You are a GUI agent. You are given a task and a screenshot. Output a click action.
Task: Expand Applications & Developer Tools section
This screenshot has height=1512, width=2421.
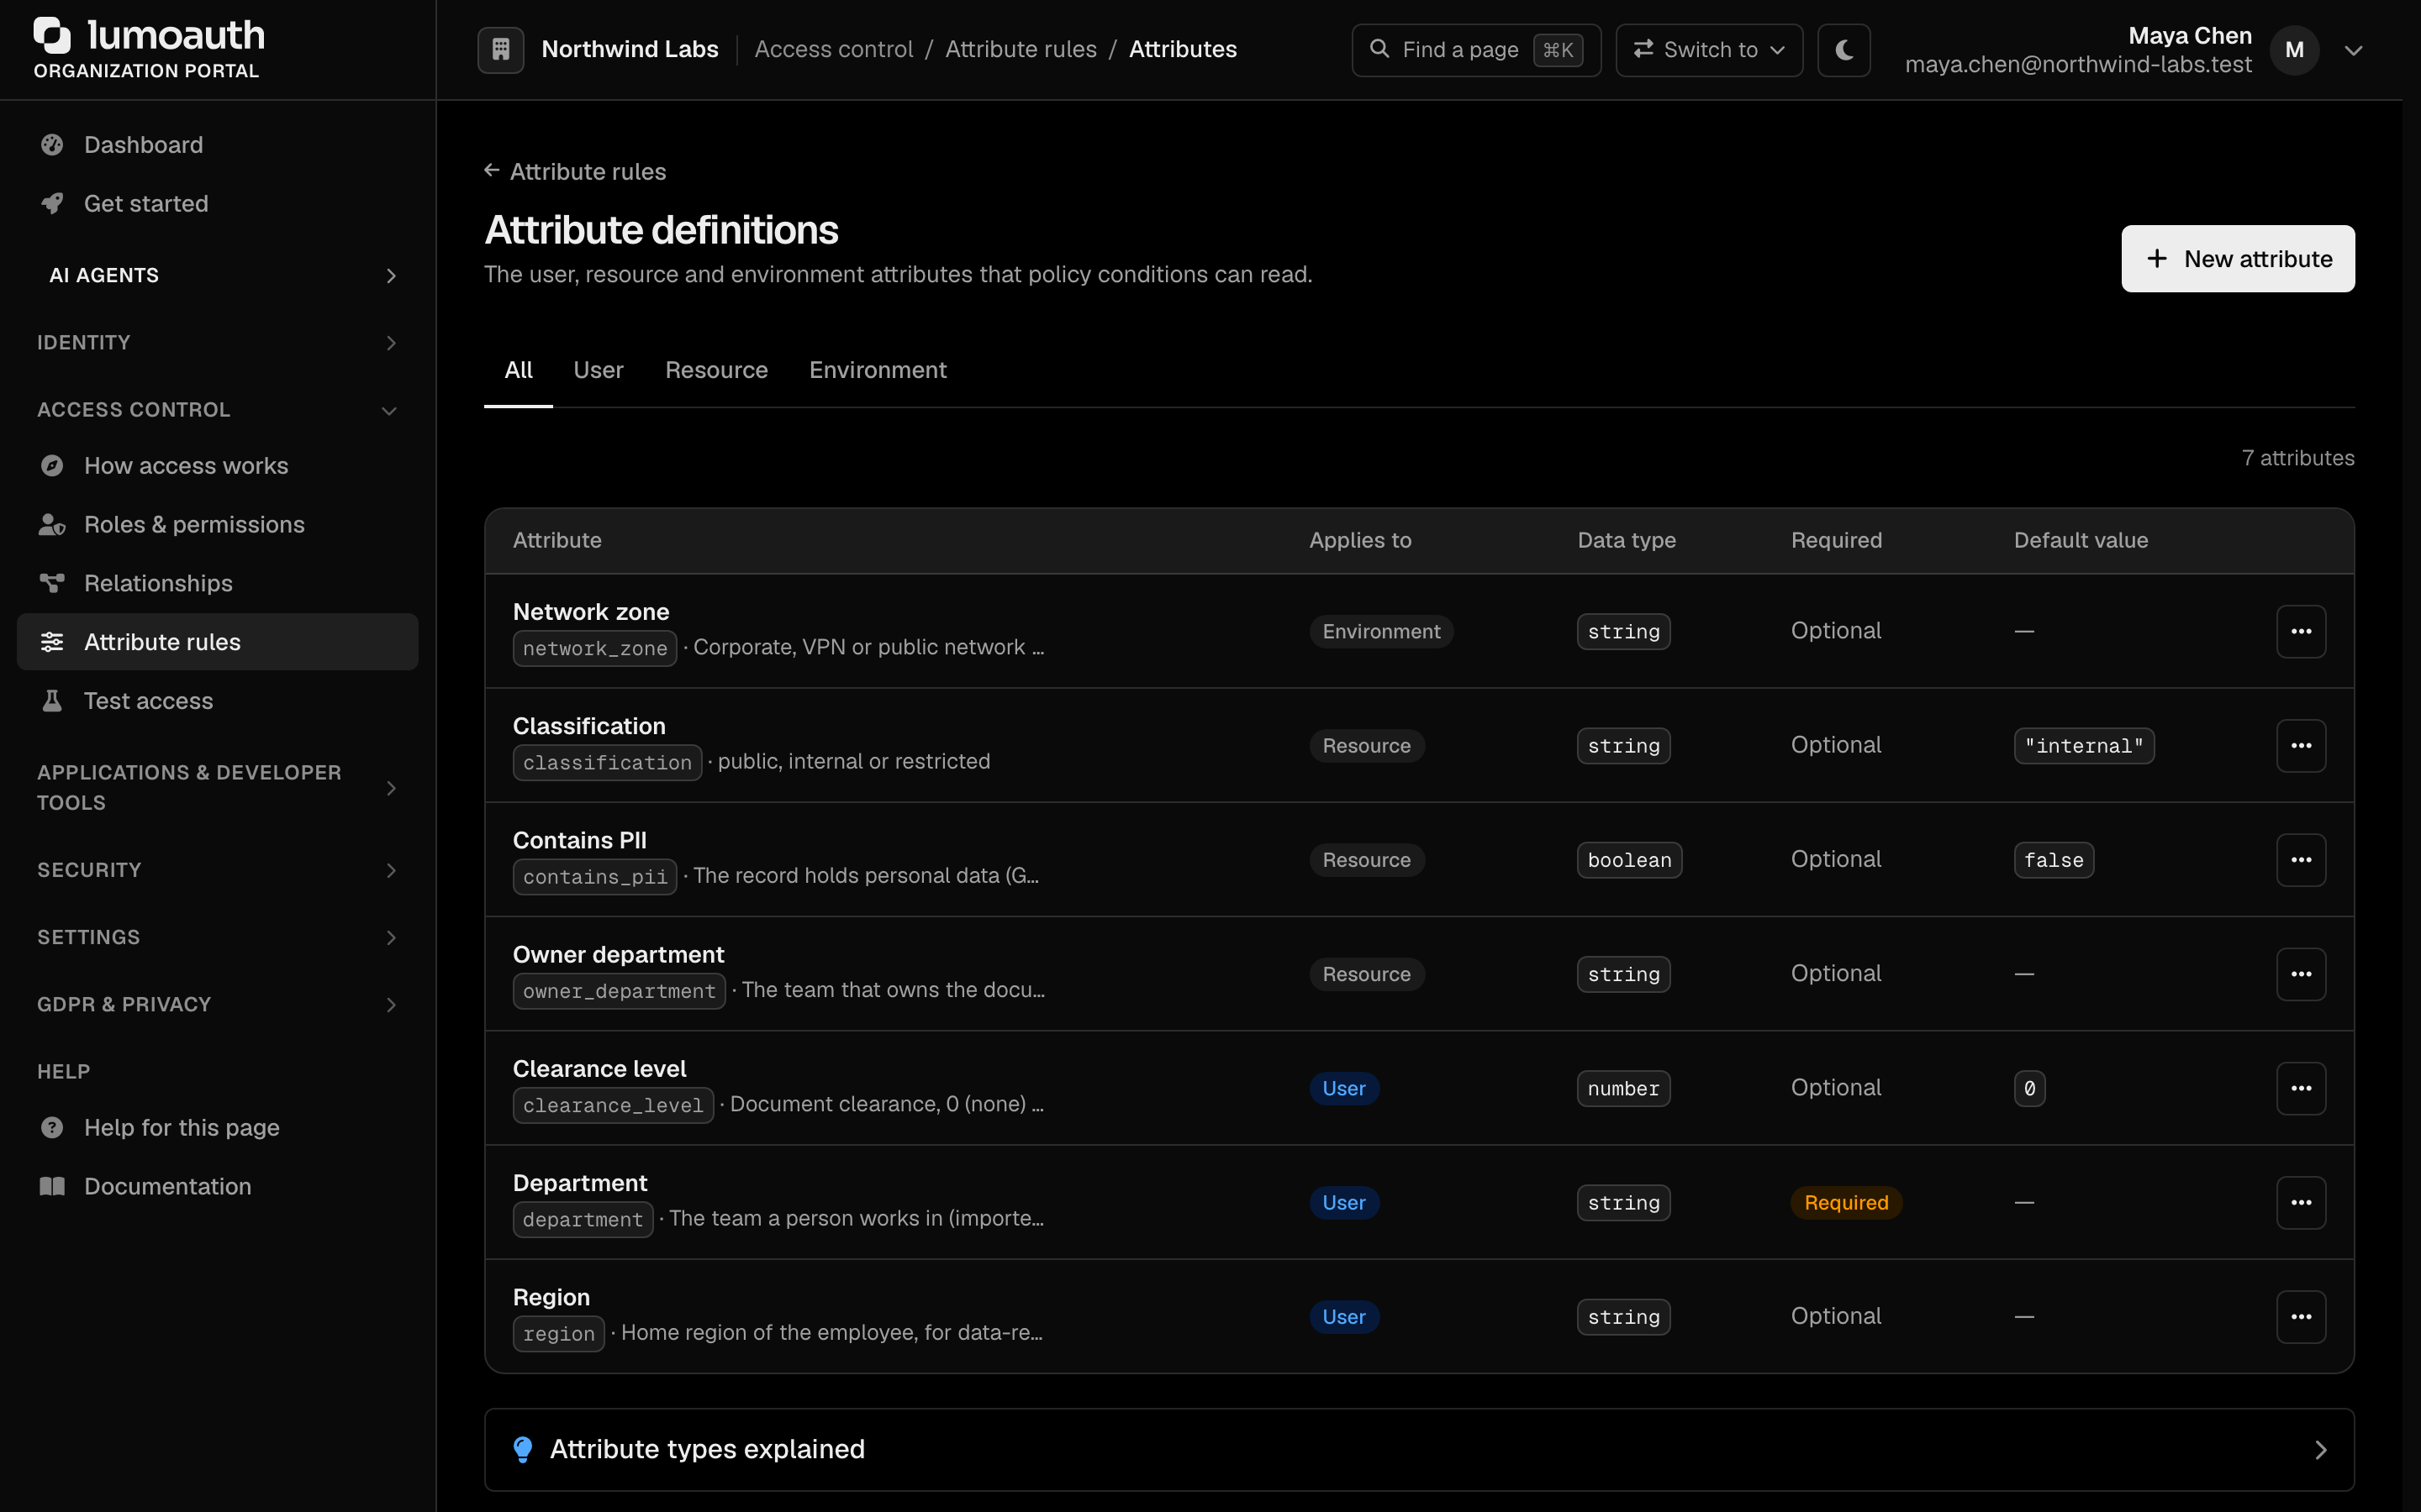coord(218,788)
